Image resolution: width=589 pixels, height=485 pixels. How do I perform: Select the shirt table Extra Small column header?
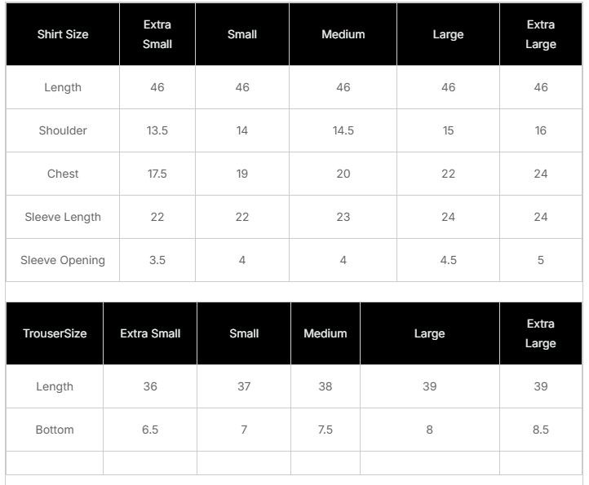(x=157, y=34)
